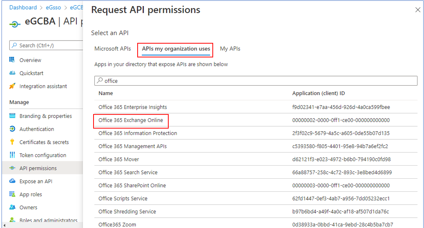The width and height of the screenshot is (424, 228).
Task: Click the Certificates & secrets key icon
Action: 12,142
